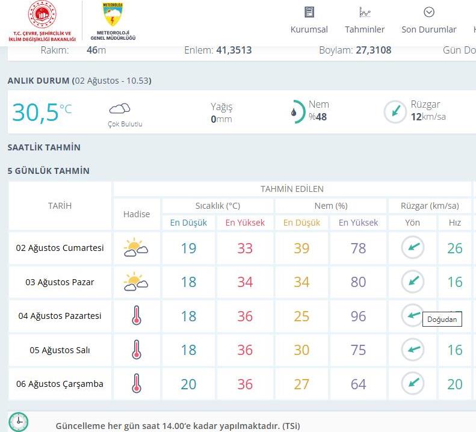Viewport: 476px width, 432px height.
Task: Click the 02 Ağustos partly sunny icon
Action: 136,248
